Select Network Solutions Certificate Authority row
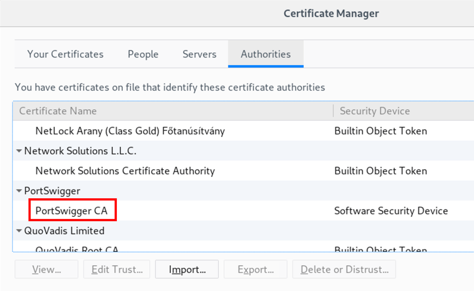The image size is (474, 291). click(x=244, y=171)
